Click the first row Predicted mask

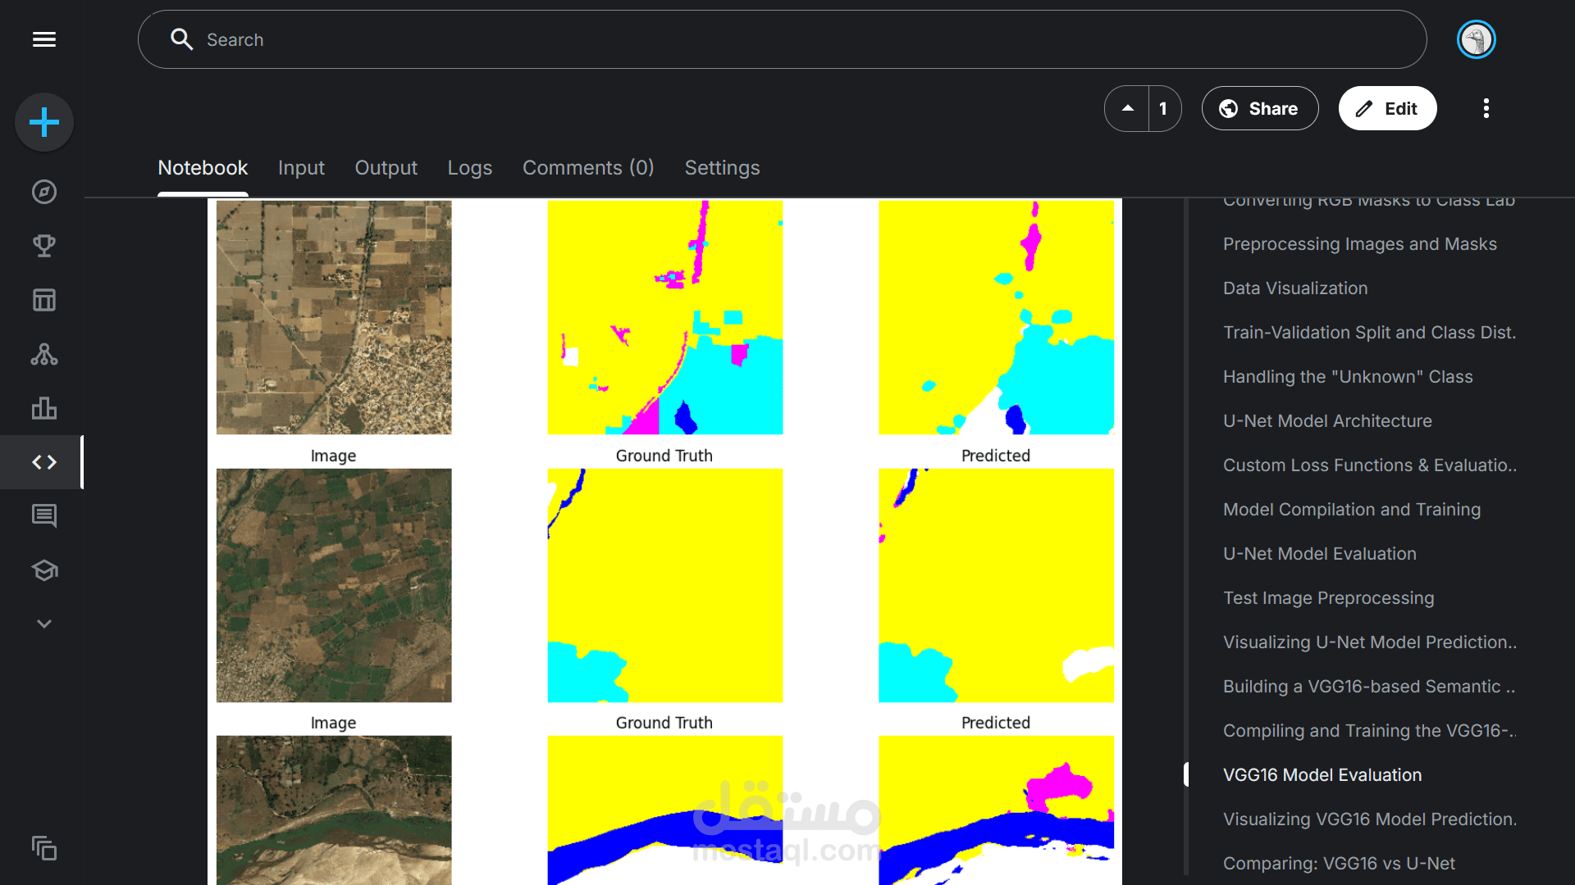[x=996, y=317]
